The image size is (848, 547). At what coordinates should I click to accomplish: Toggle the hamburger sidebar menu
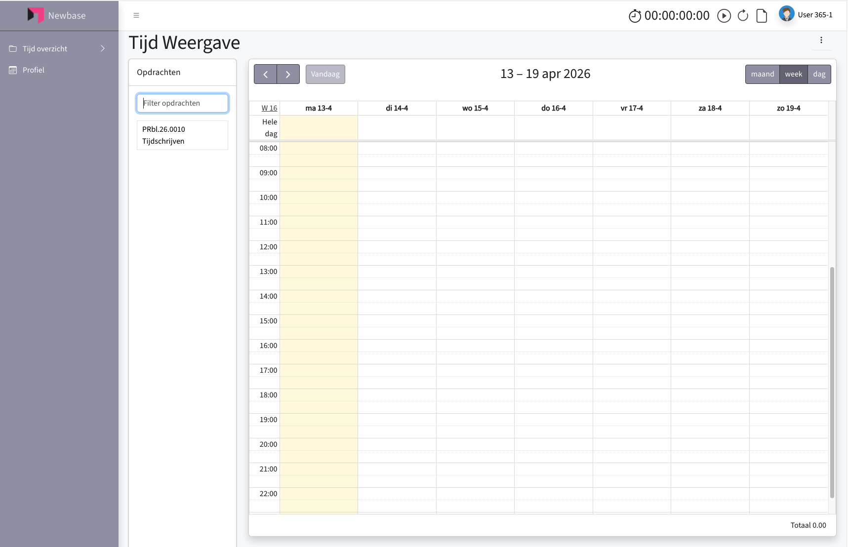(136, 15)
